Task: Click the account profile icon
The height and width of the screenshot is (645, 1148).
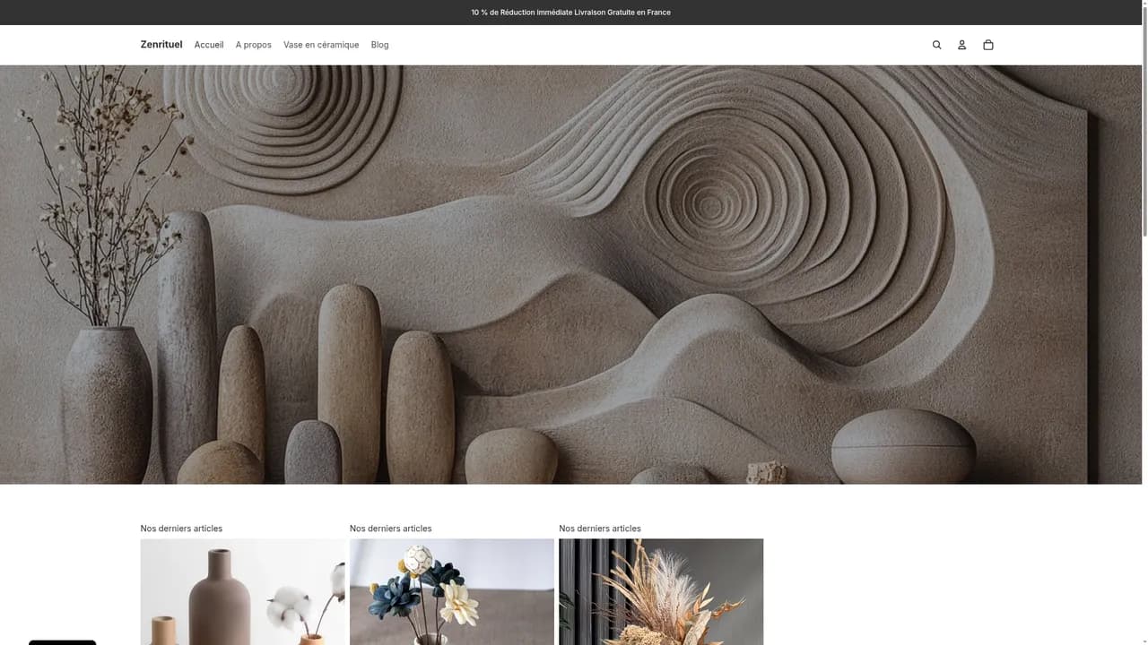Action: pos(961,45)
